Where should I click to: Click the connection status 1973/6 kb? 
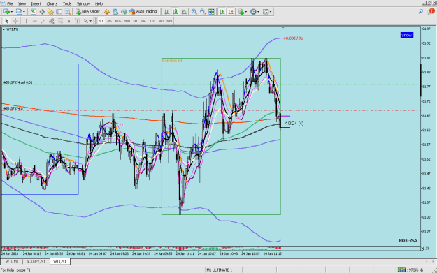(410, 270)
